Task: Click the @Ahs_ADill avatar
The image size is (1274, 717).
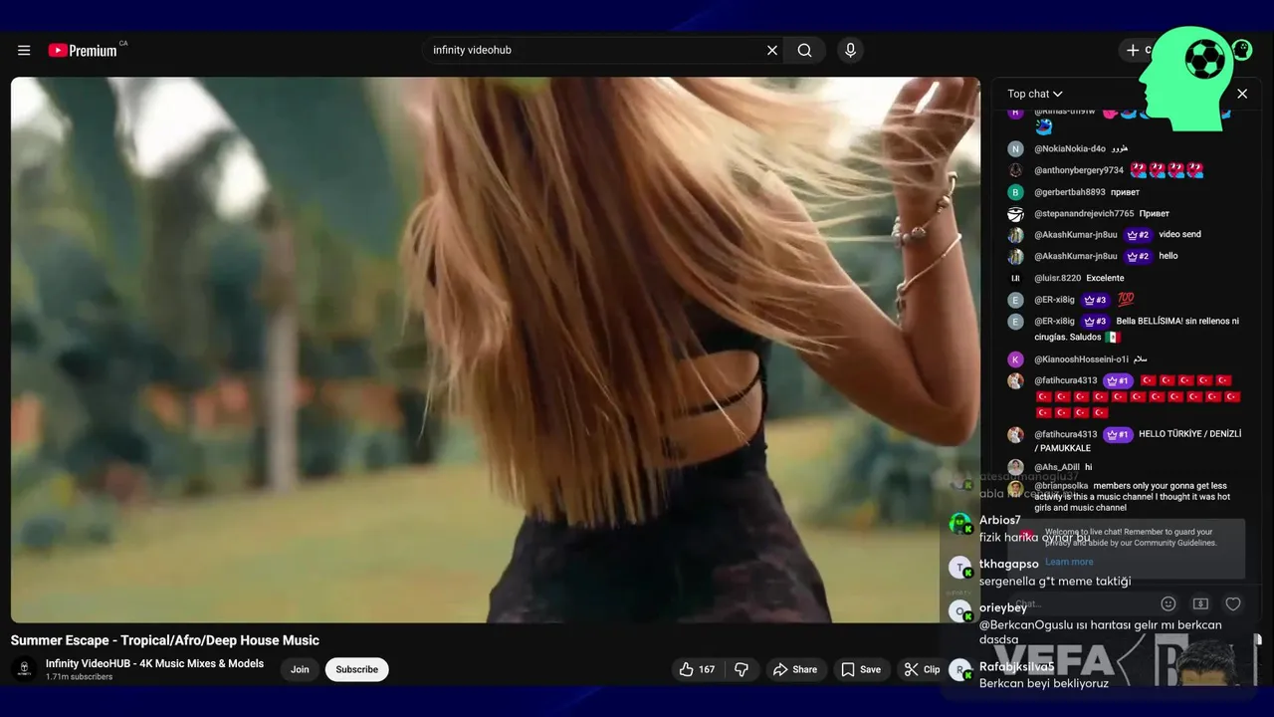Action: (1015, 467)
